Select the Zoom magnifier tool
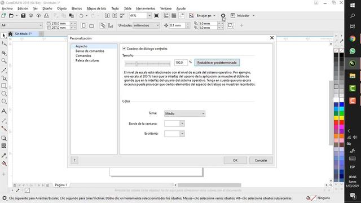This screenshot has height=203, width=361. 4,61
